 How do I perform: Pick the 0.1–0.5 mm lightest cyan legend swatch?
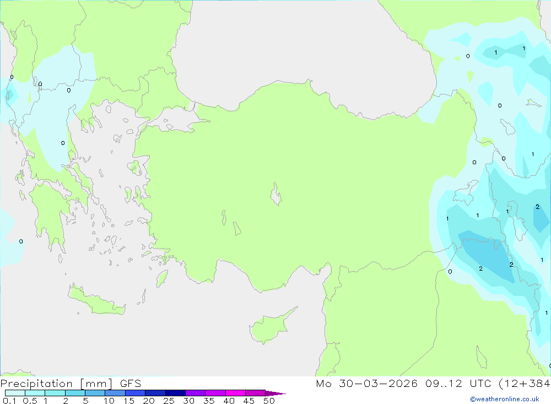click(x=15, y=393)
